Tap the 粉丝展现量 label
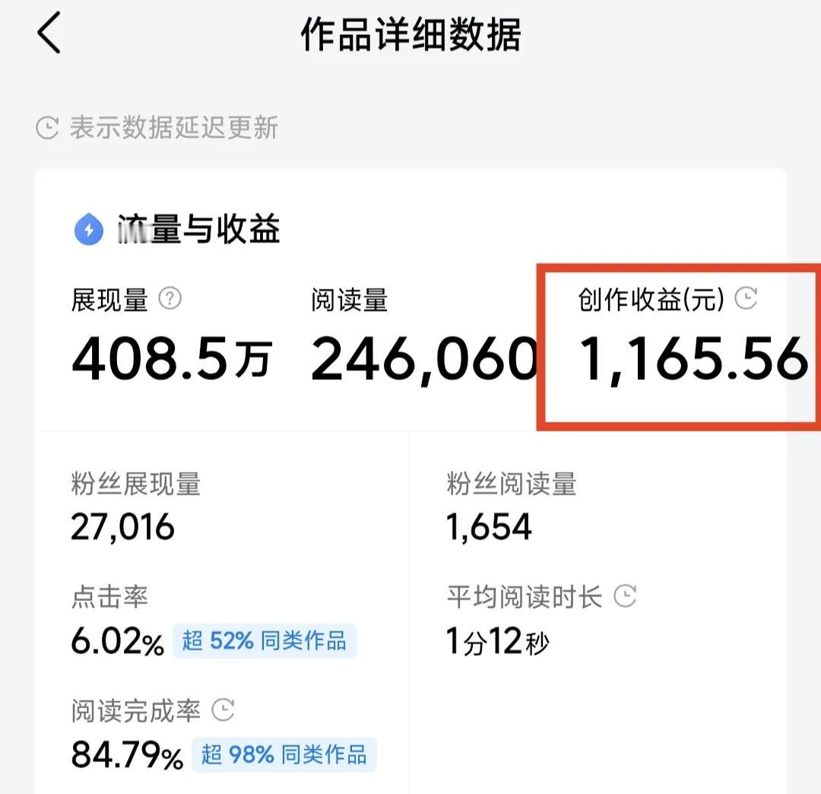The image size is (821, 794). click(136, 484)
